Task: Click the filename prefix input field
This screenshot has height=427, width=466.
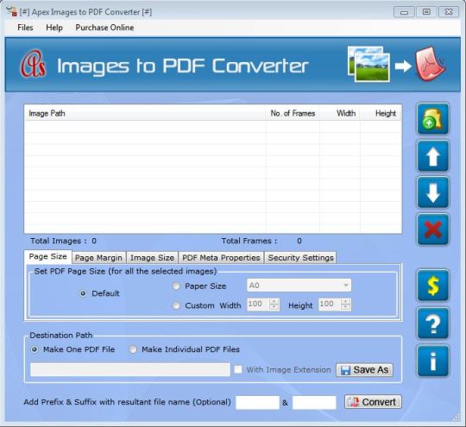Action: coord(258,403)
